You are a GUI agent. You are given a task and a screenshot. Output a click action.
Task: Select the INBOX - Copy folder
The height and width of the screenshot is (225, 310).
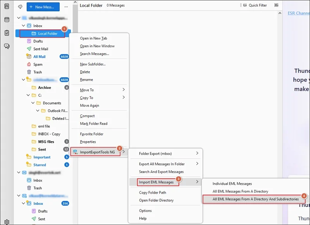point(49,134)
